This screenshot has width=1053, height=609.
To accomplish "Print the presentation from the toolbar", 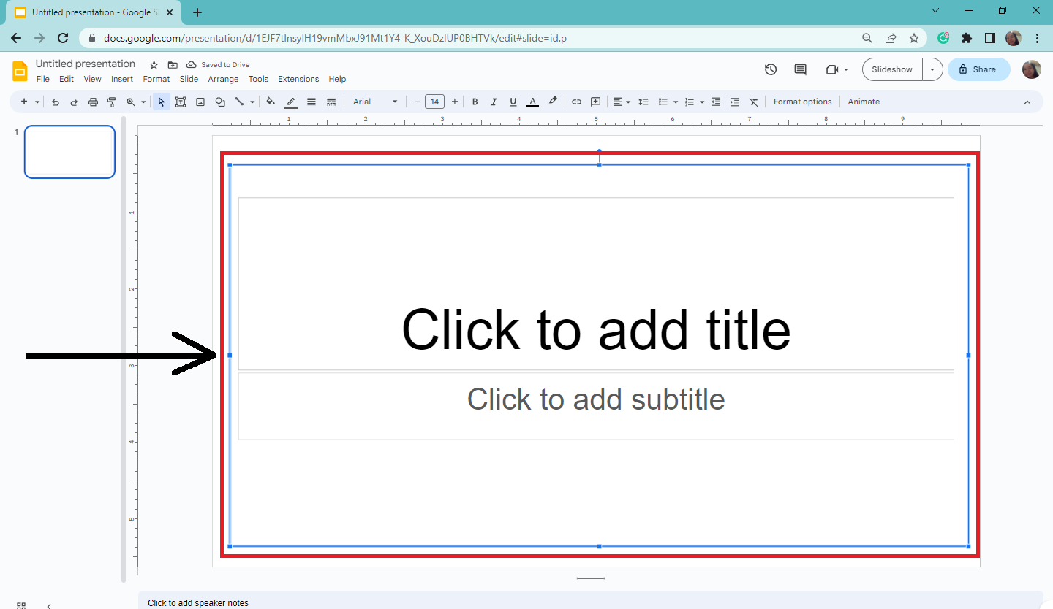I will coord(93,101).
